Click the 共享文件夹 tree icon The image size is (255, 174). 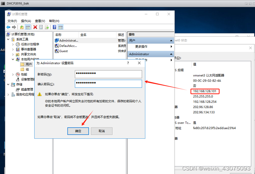(x=18, y=54)
